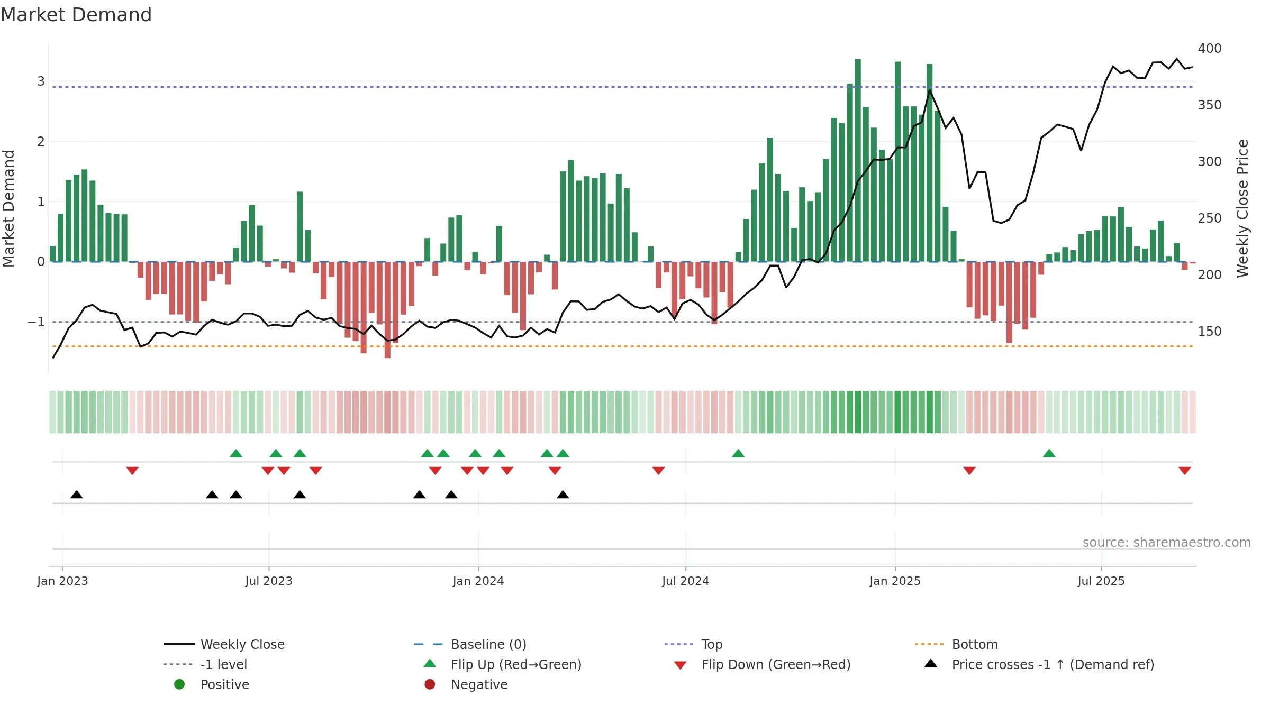1270x714 pixels.
Task: Click the 400 price axis label
Action: pyautogui.click(x=1210, y=49)
